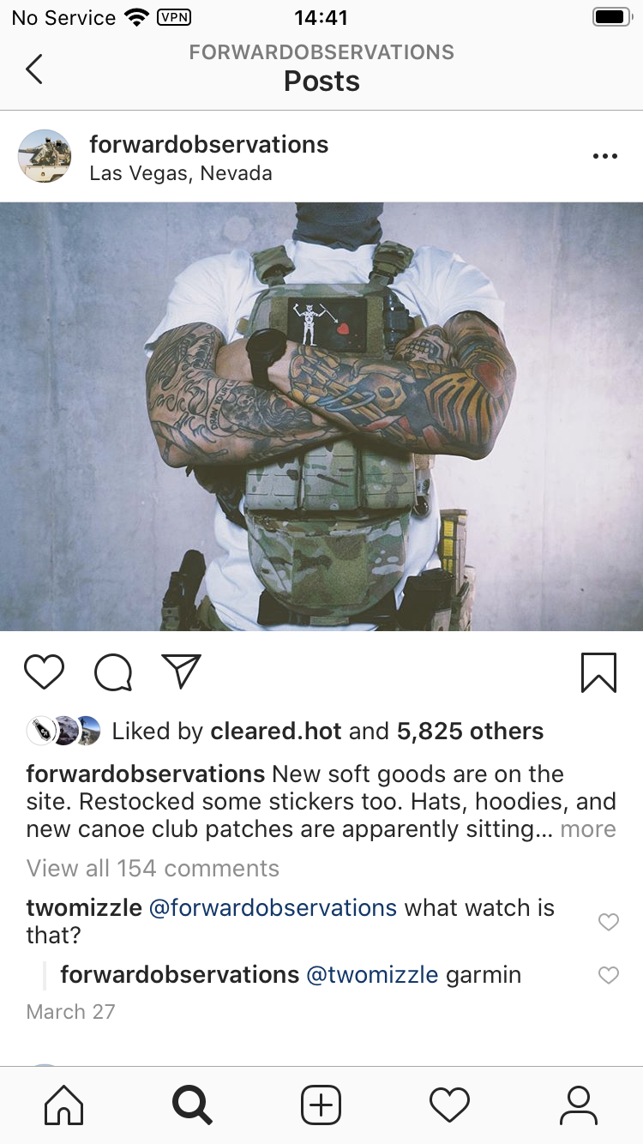The height and width of the screenshot is (1144, 643).
Task: Open the three-dots post options menu
Action: [604, 156]
